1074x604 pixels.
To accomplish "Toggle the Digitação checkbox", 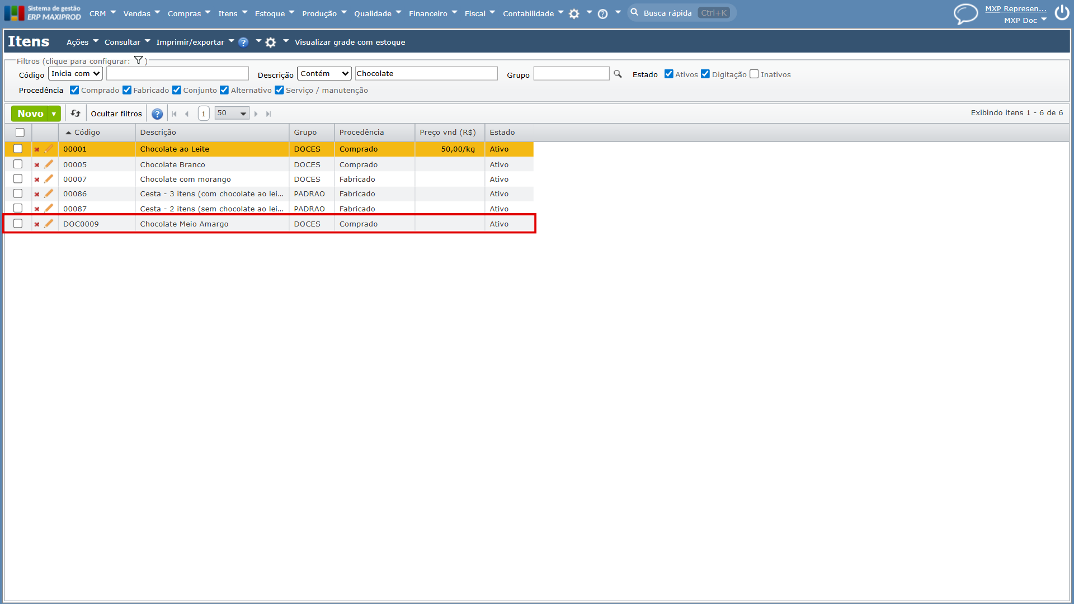I will 705,74.
